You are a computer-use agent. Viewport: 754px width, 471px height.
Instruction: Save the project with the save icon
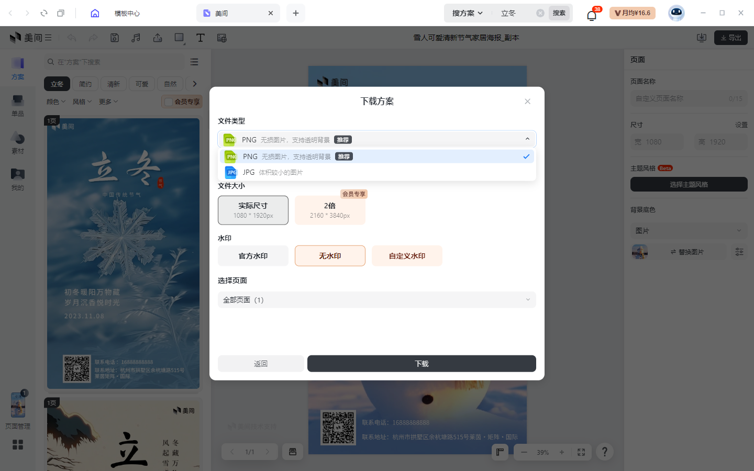pos(115,38)
